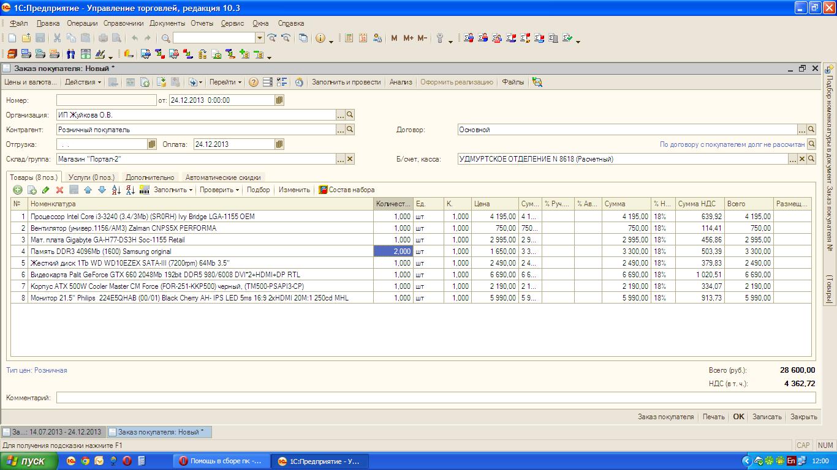The image size is (837, 470).
Task: Open the calculator from the main toolbar
Action: (349, 38)
